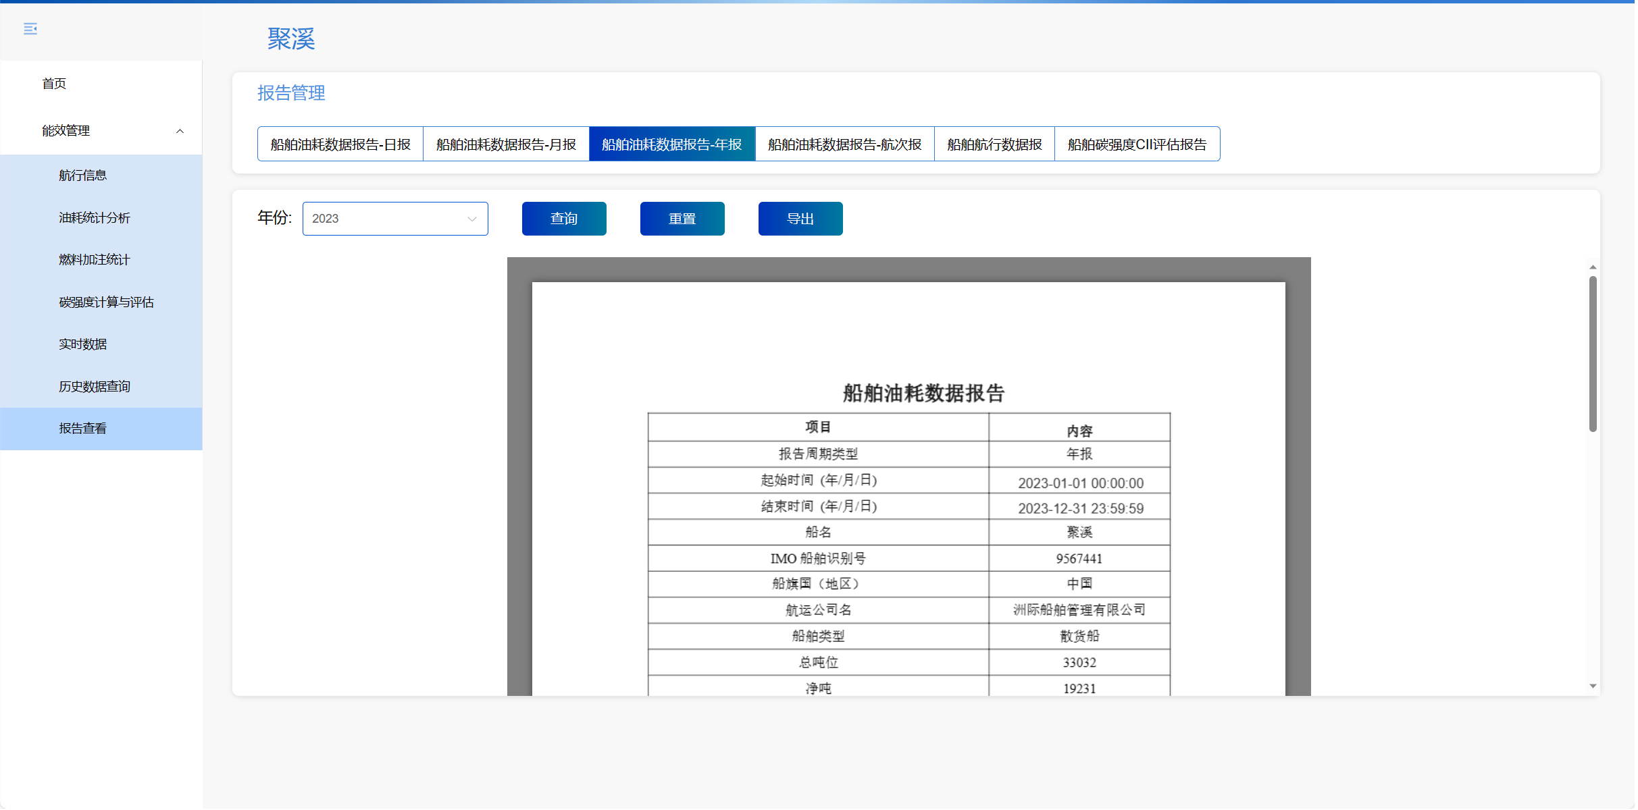The width and height of the screenshot is (1638, 810).
Task: Click the scrollbar up arrow
Action: pyautogui.click(x=1593, y=267)
